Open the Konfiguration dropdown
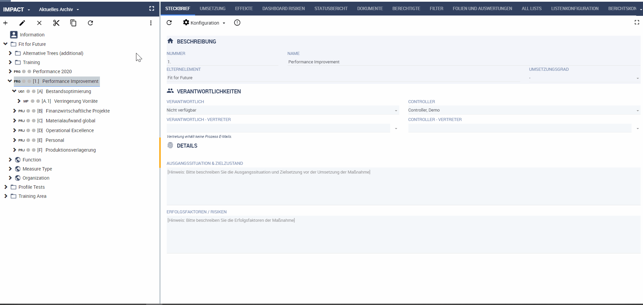This screenshot has height=305, width=643. pyautogui.click(x=205, y=23)
